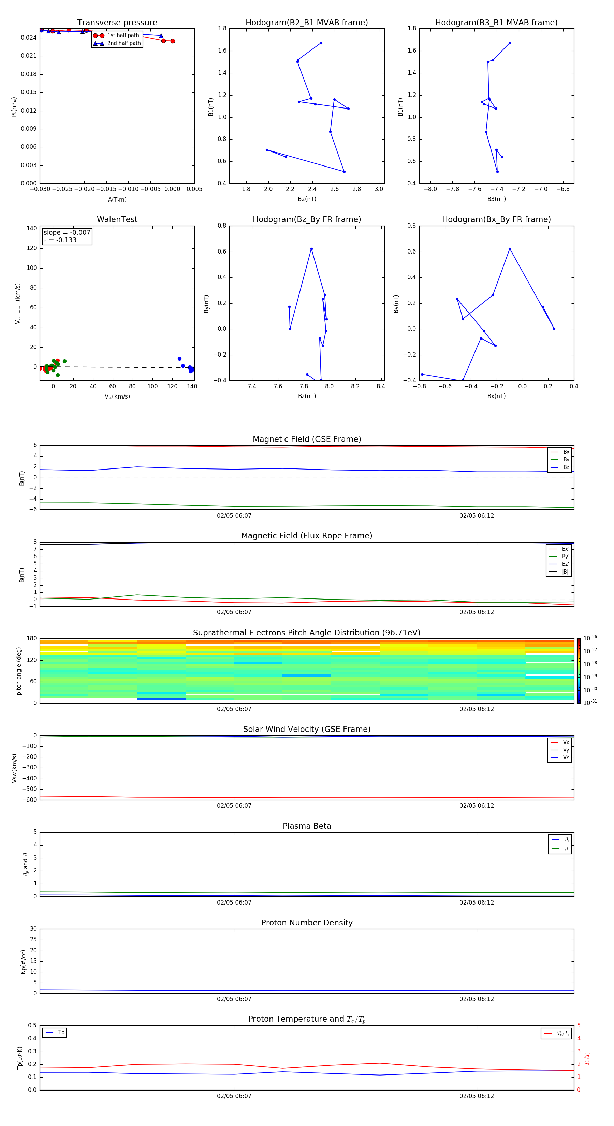The image size is (614, 1126).
Task: Click the "Bz(nT)" x-axis label
Action: pyautogui.click(x=307, y=396)
